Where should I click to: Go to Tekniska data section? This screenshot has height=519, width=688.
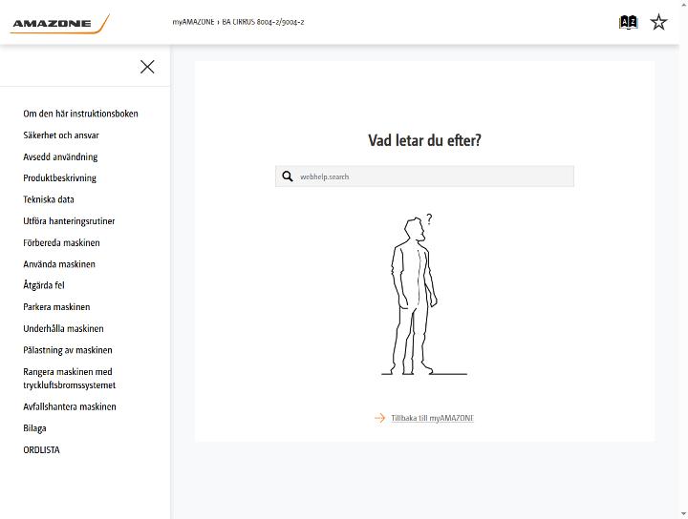[49, 199]
